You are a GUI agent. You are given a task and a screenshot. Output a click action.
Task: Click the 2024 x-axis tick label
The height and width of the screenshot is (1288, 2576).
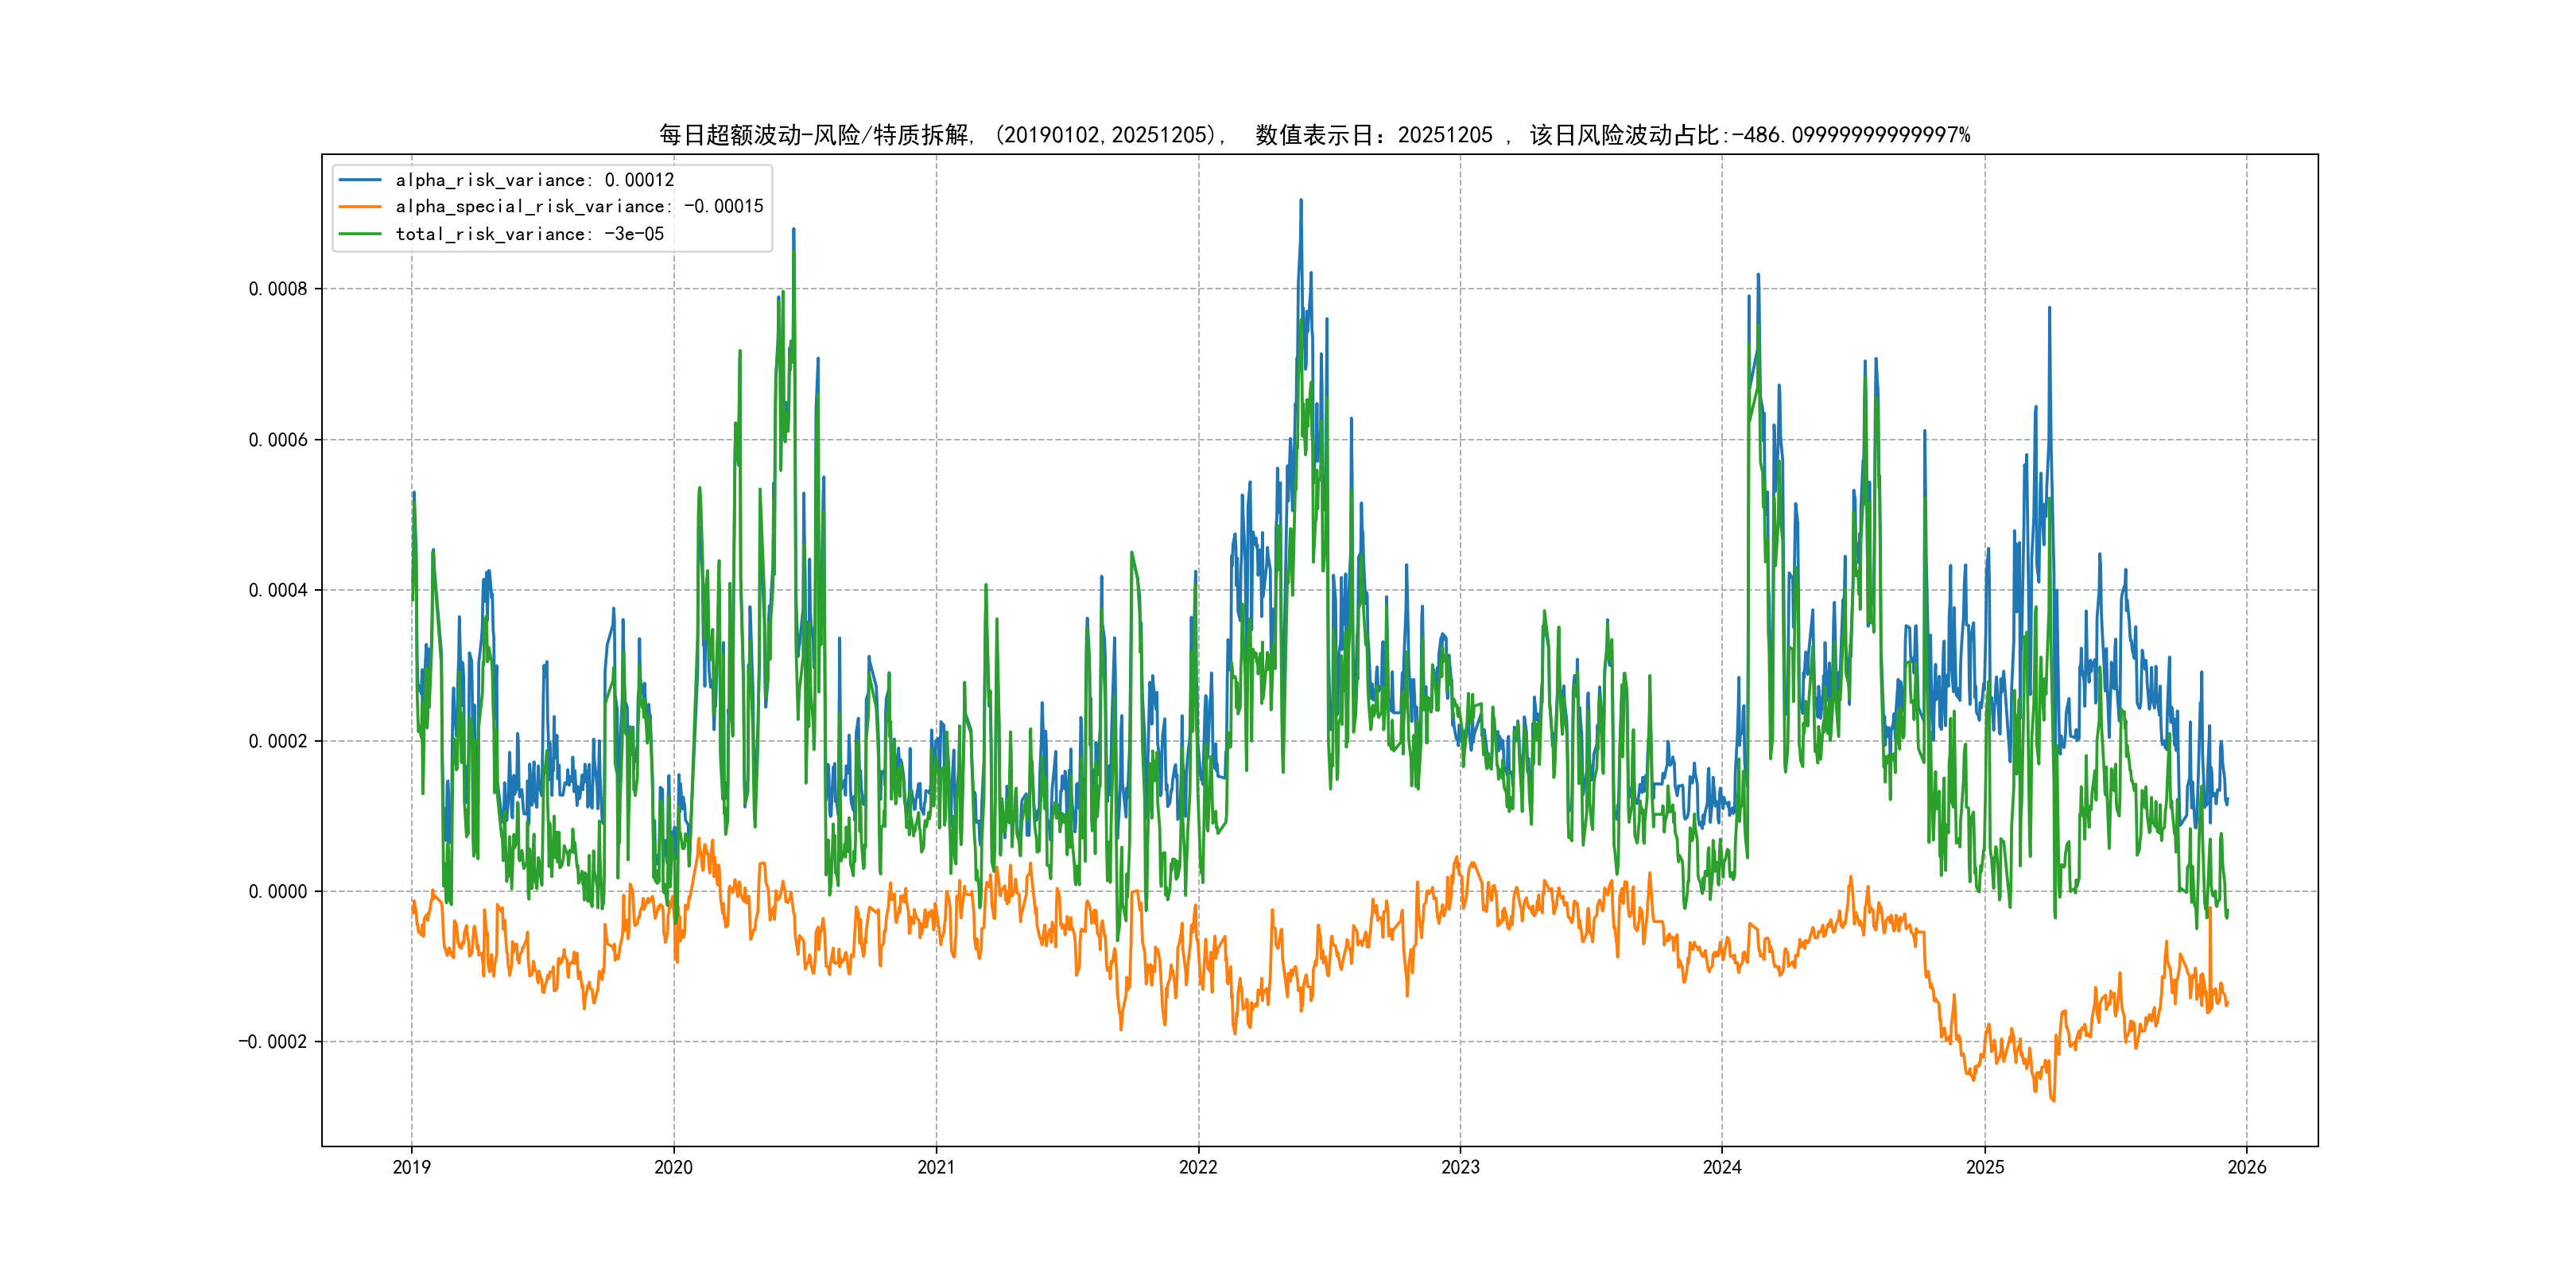coord(1722,1167)
